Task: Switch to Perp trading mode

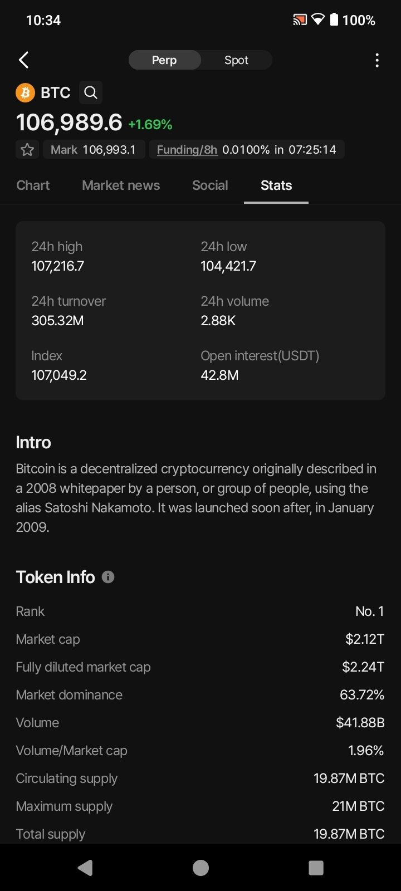Action: pyautogui.click(x=164, y=60)
